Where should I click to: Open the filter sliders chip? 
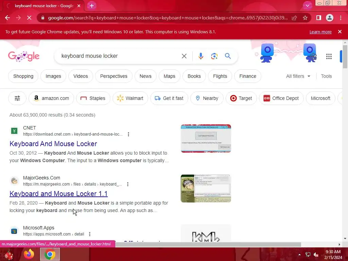click(x=17, y=98)
